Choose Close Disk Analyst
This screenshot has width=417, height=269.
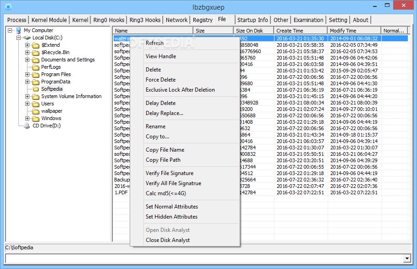click(185, 241)
